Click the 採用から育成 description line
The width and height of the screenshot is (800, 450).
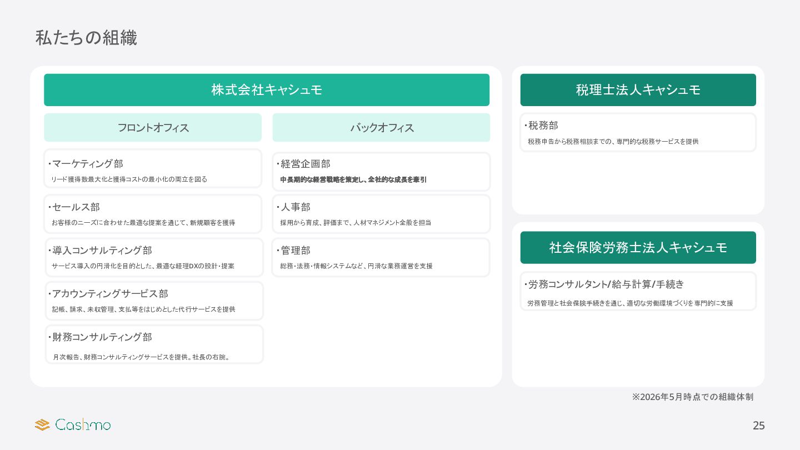pyautogui.click(x=356, y=223)
